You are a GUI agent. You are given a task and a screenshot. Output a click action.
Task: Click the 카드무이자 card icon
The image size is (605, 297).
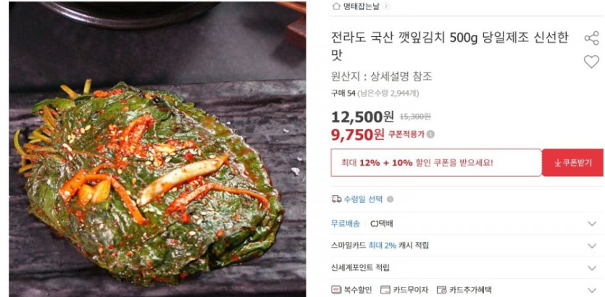click(385, 290)
